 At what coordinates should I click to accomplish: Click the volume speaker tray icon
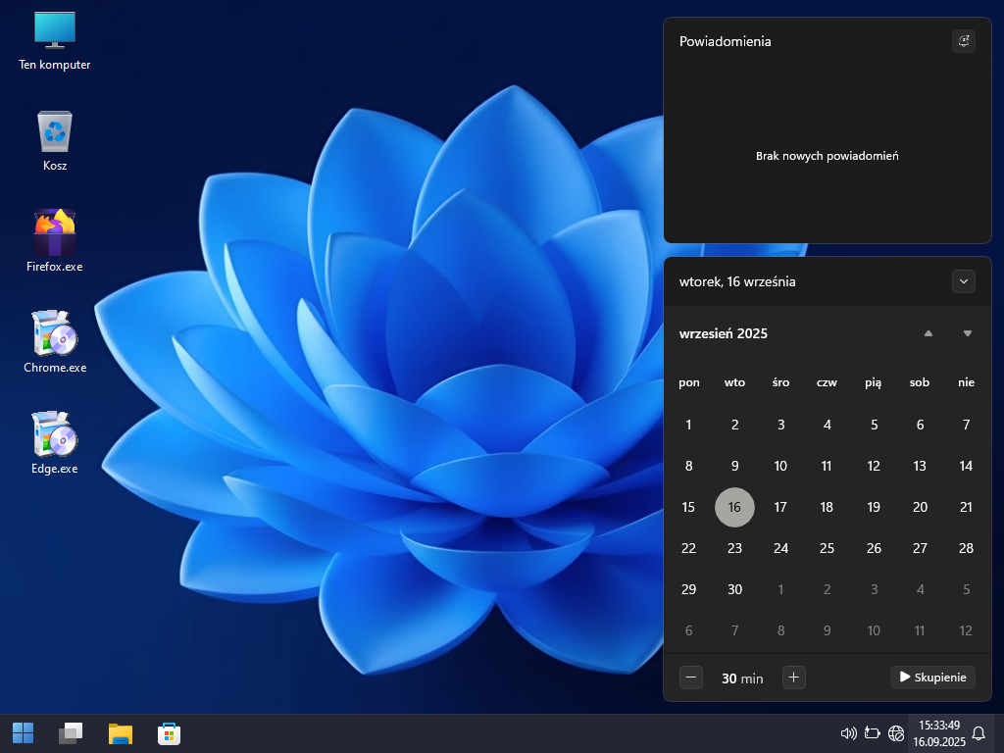(x=849, y=733)
